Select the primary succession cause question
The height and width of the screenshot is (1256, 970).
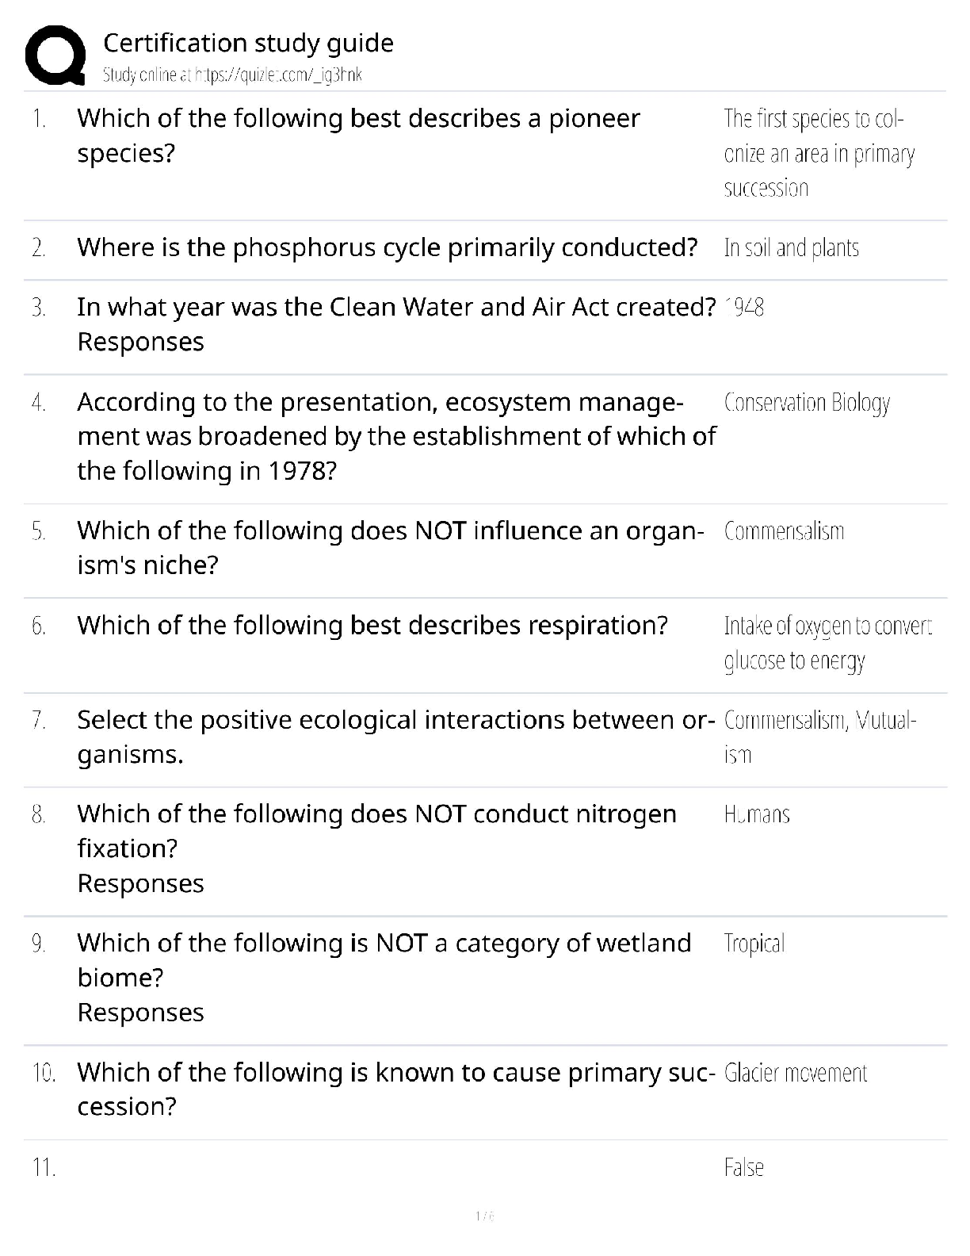[x=395, y=1089]
